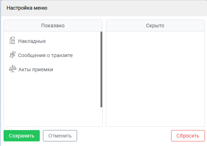
Task: Click the gap between Показано and Скрыто panels
Action: (104, 73)
